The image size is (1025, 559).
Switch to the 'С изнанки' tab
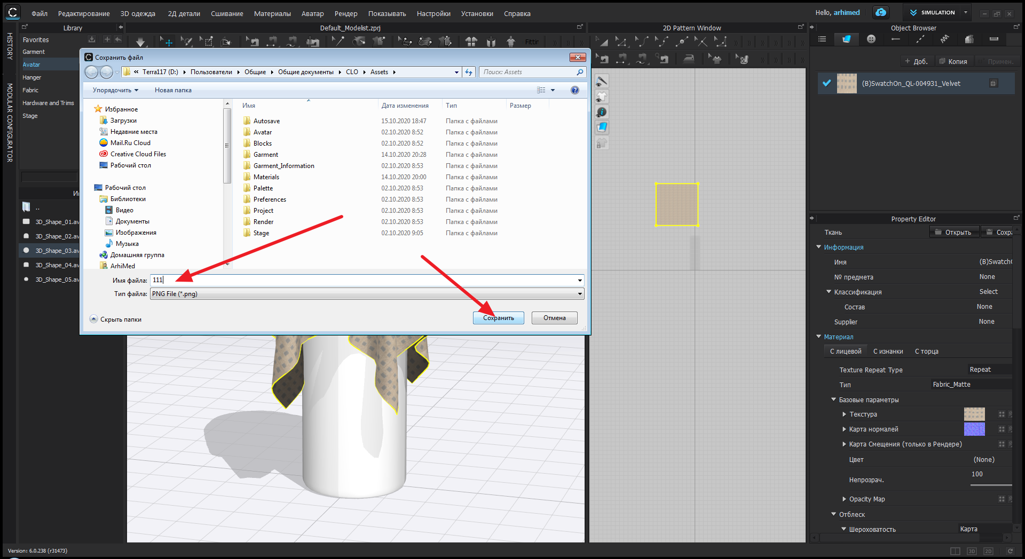pos(888,352)
